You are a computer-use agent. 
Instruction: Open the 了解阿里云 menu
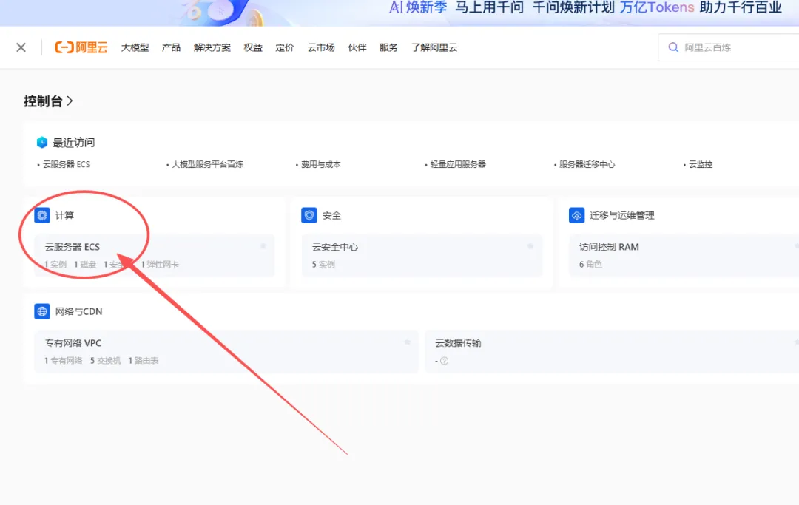click(x=434, y=47)
